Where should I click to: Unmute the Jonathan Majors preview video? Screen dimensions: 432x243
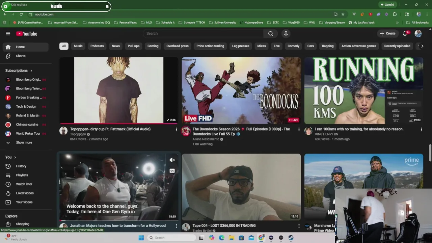[172, 160]
